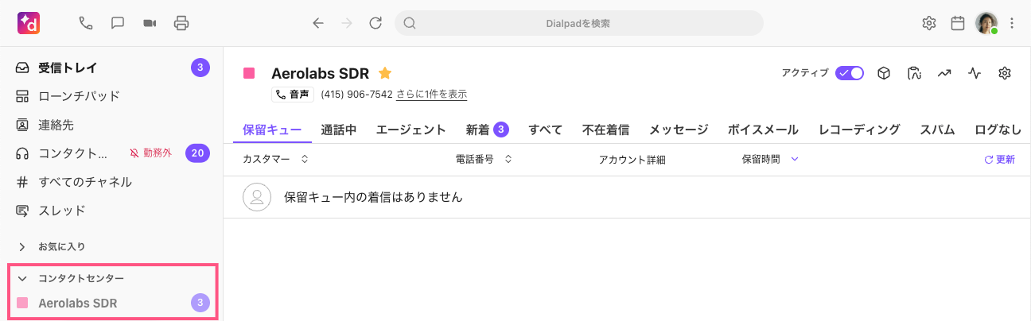
Task: Toggle favorite star for Aerolabs SDR
Action: tap(385, 73)
